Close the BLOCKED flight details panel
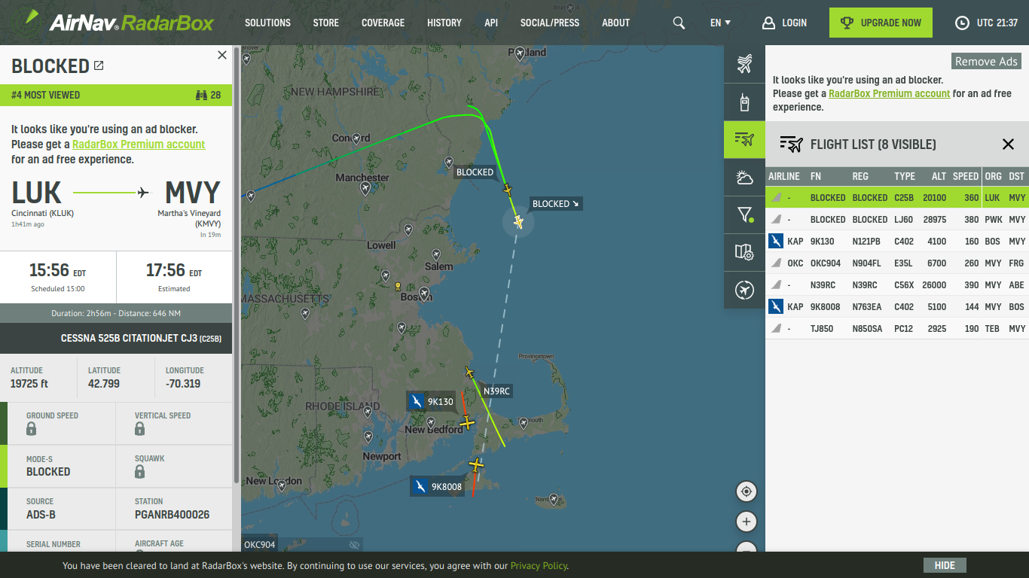 pyautogui.click(x=222, y=55)
